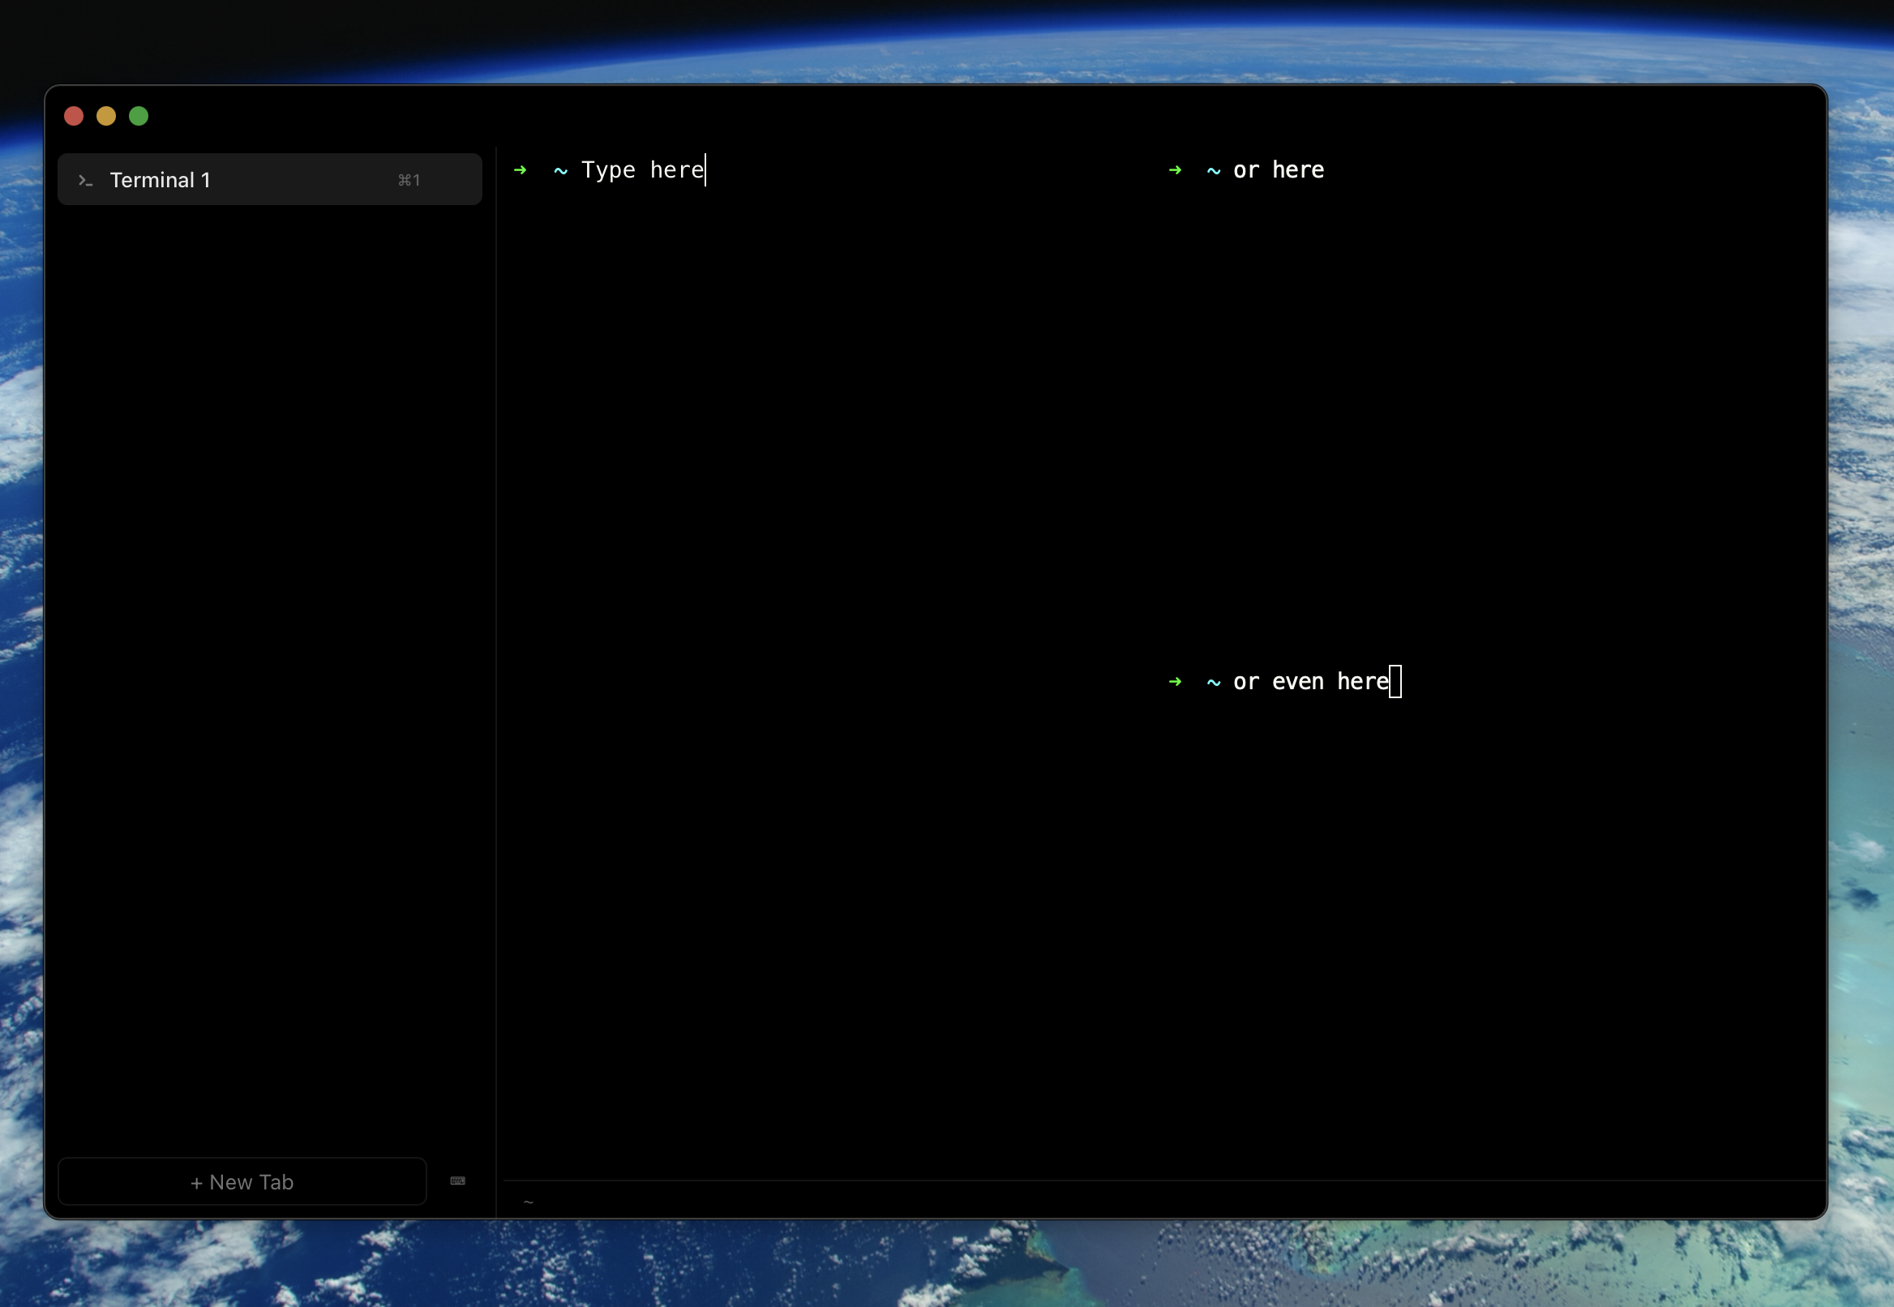Open a new tab with + New Tab

(x=242, y=1181)
